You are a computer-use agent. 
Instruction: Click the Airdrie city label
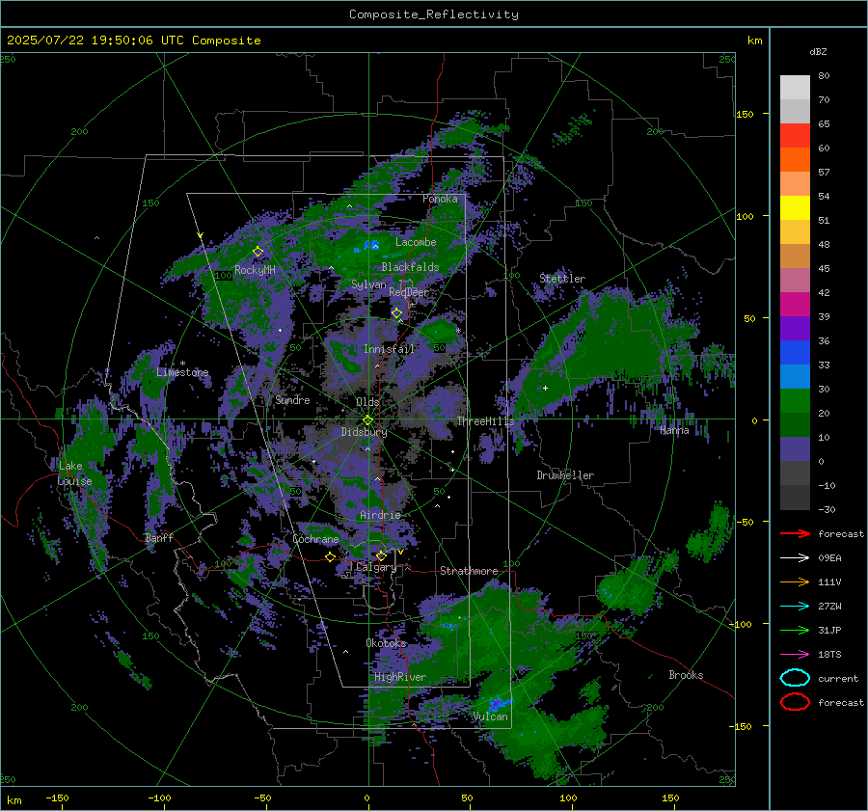[x=380, y=515]
